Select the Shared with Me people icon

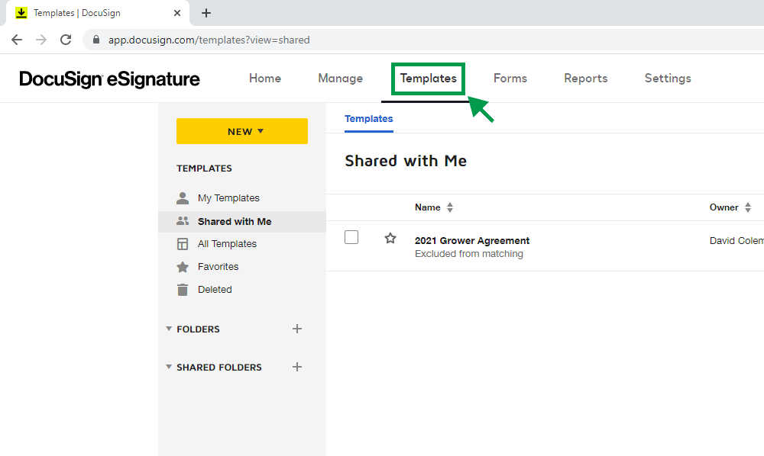coord(182,220)
